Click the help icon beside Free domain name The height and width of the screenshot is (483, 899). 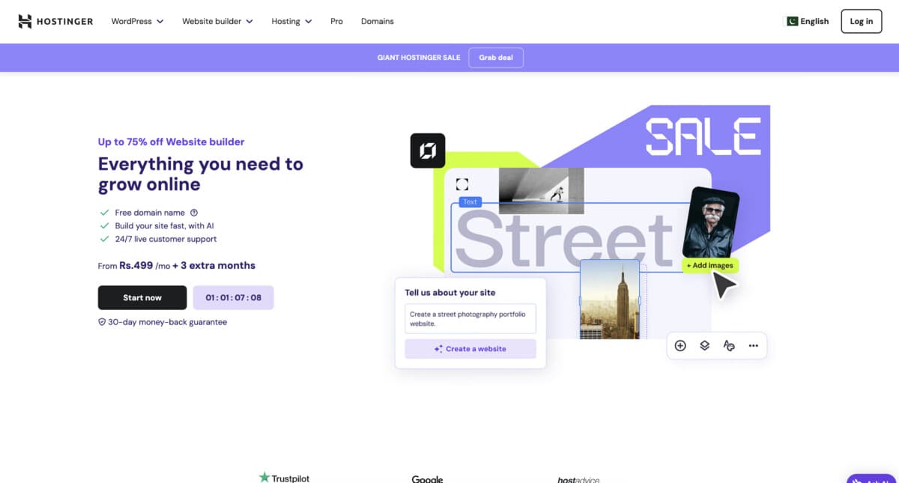click(194, 213)
